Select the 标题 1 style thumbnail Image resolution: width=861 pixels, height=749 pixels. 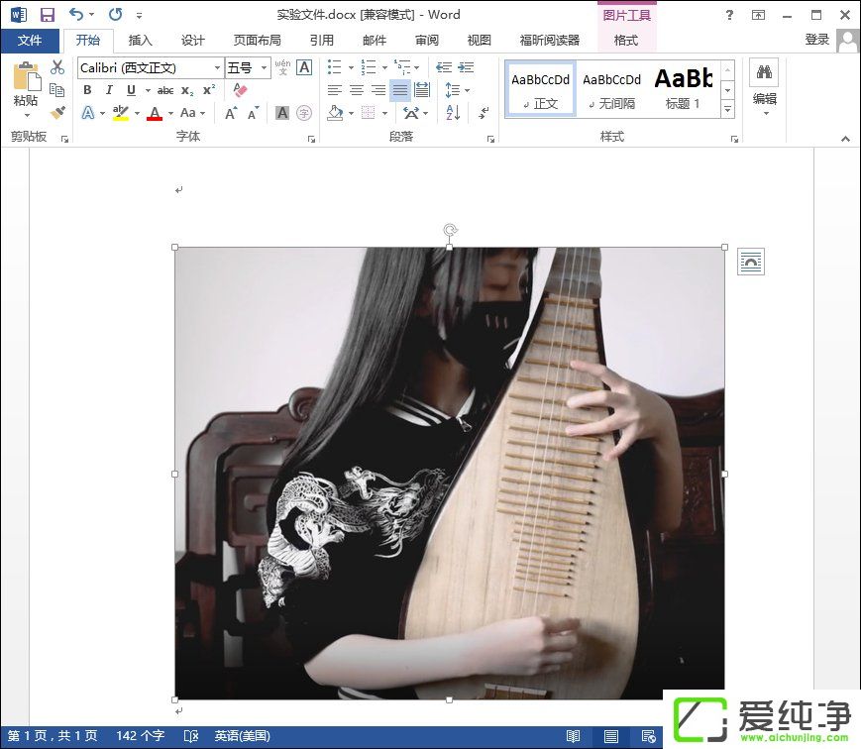pyautogui.click(x=683, y=88)
